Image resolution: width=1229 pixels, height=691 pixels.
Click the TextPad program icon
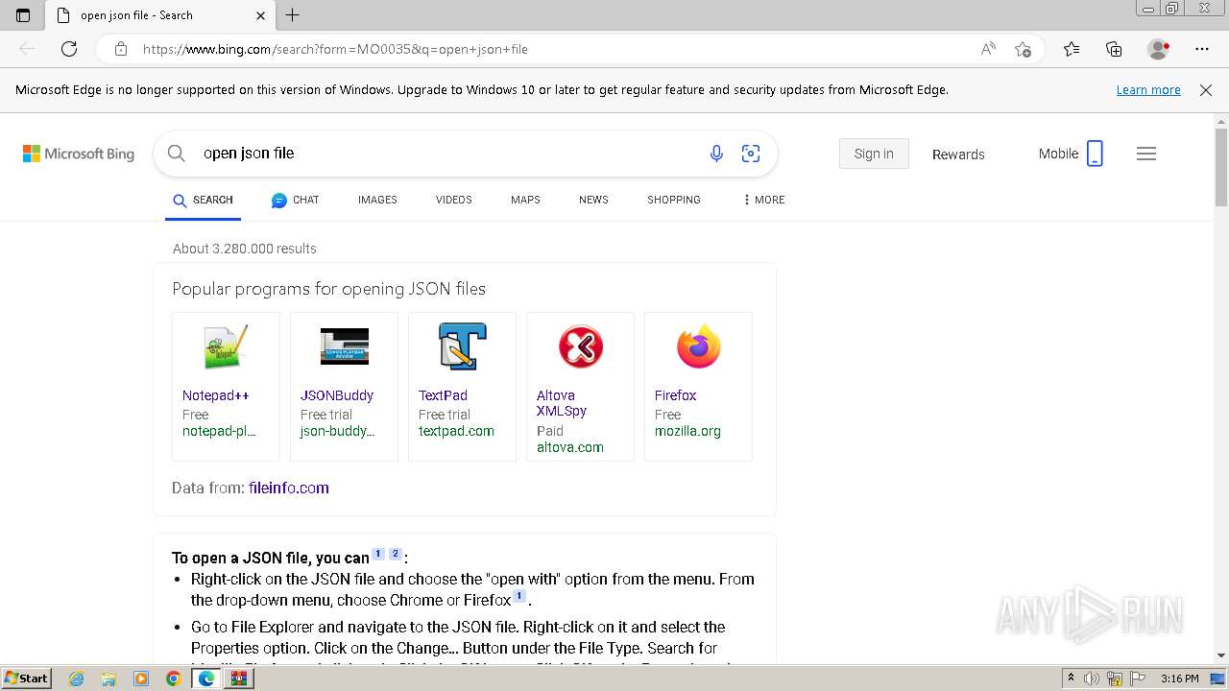click(x=462, y=346)
